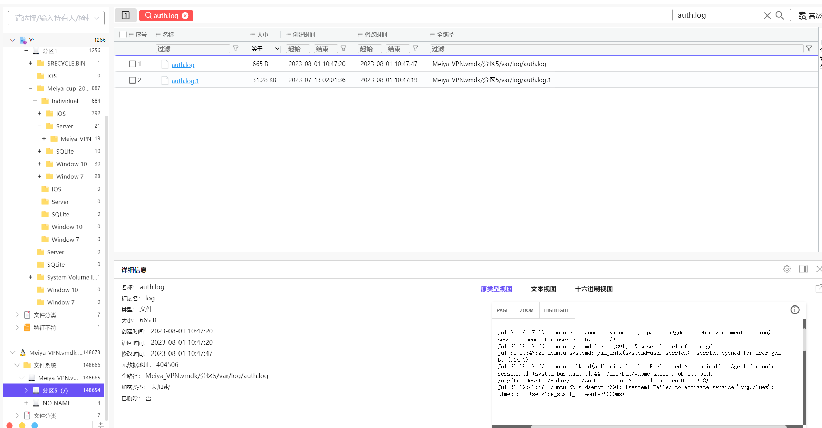Clear the auth.log search field
Image resolution: width=822 pixels, height=428 pixels.
(x=767, y=16)
